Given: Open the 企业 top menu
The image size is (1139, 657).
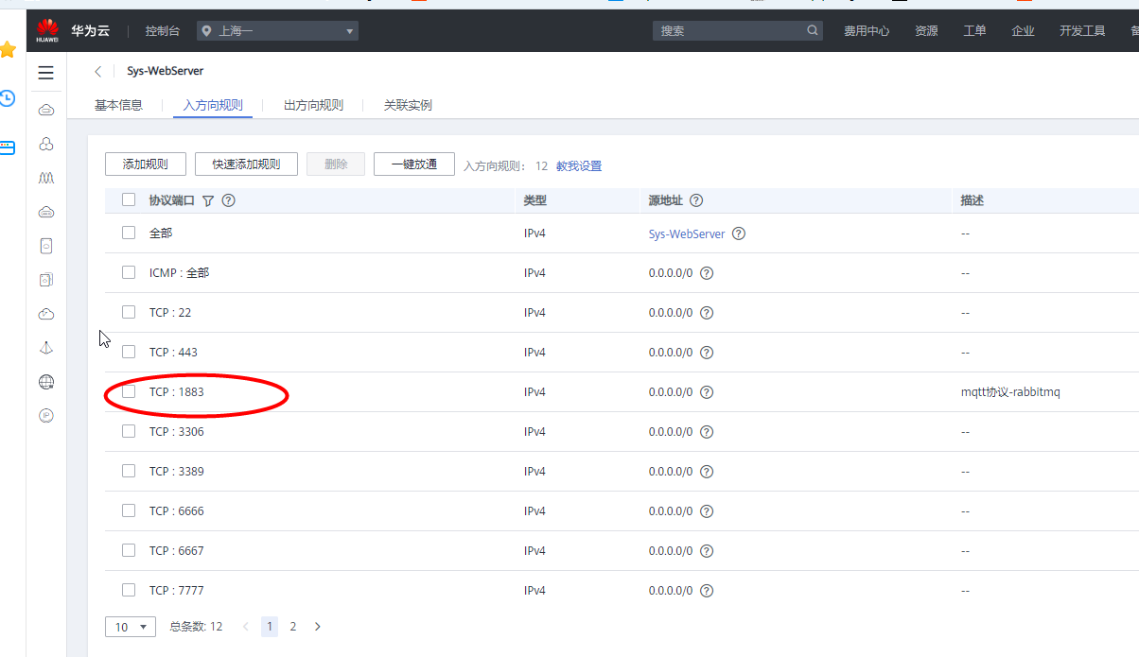Looking at the screenshot, I should pyautogui.click(x=1023, y=31).
